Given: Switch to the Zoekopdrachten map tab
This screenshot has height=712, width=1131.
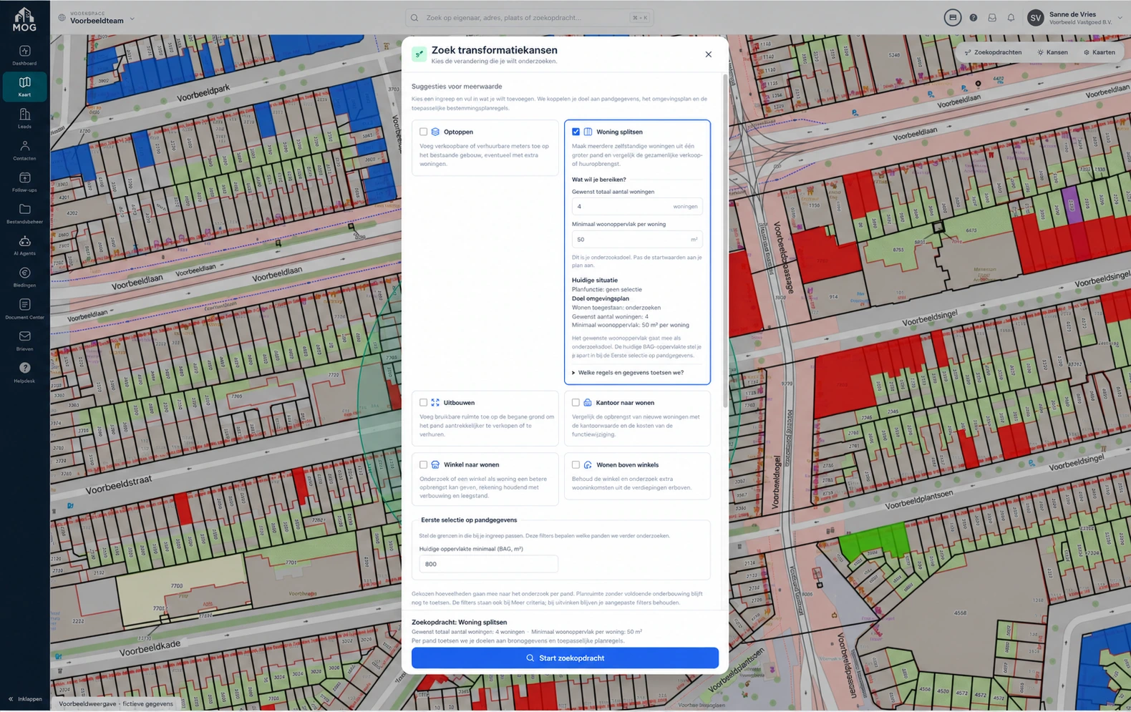Looking at the screenshot, I should [993, 52].
